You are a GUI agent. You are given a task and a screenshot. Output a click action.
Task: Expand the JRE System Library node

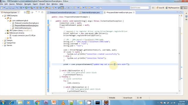(x=5, y=31)
